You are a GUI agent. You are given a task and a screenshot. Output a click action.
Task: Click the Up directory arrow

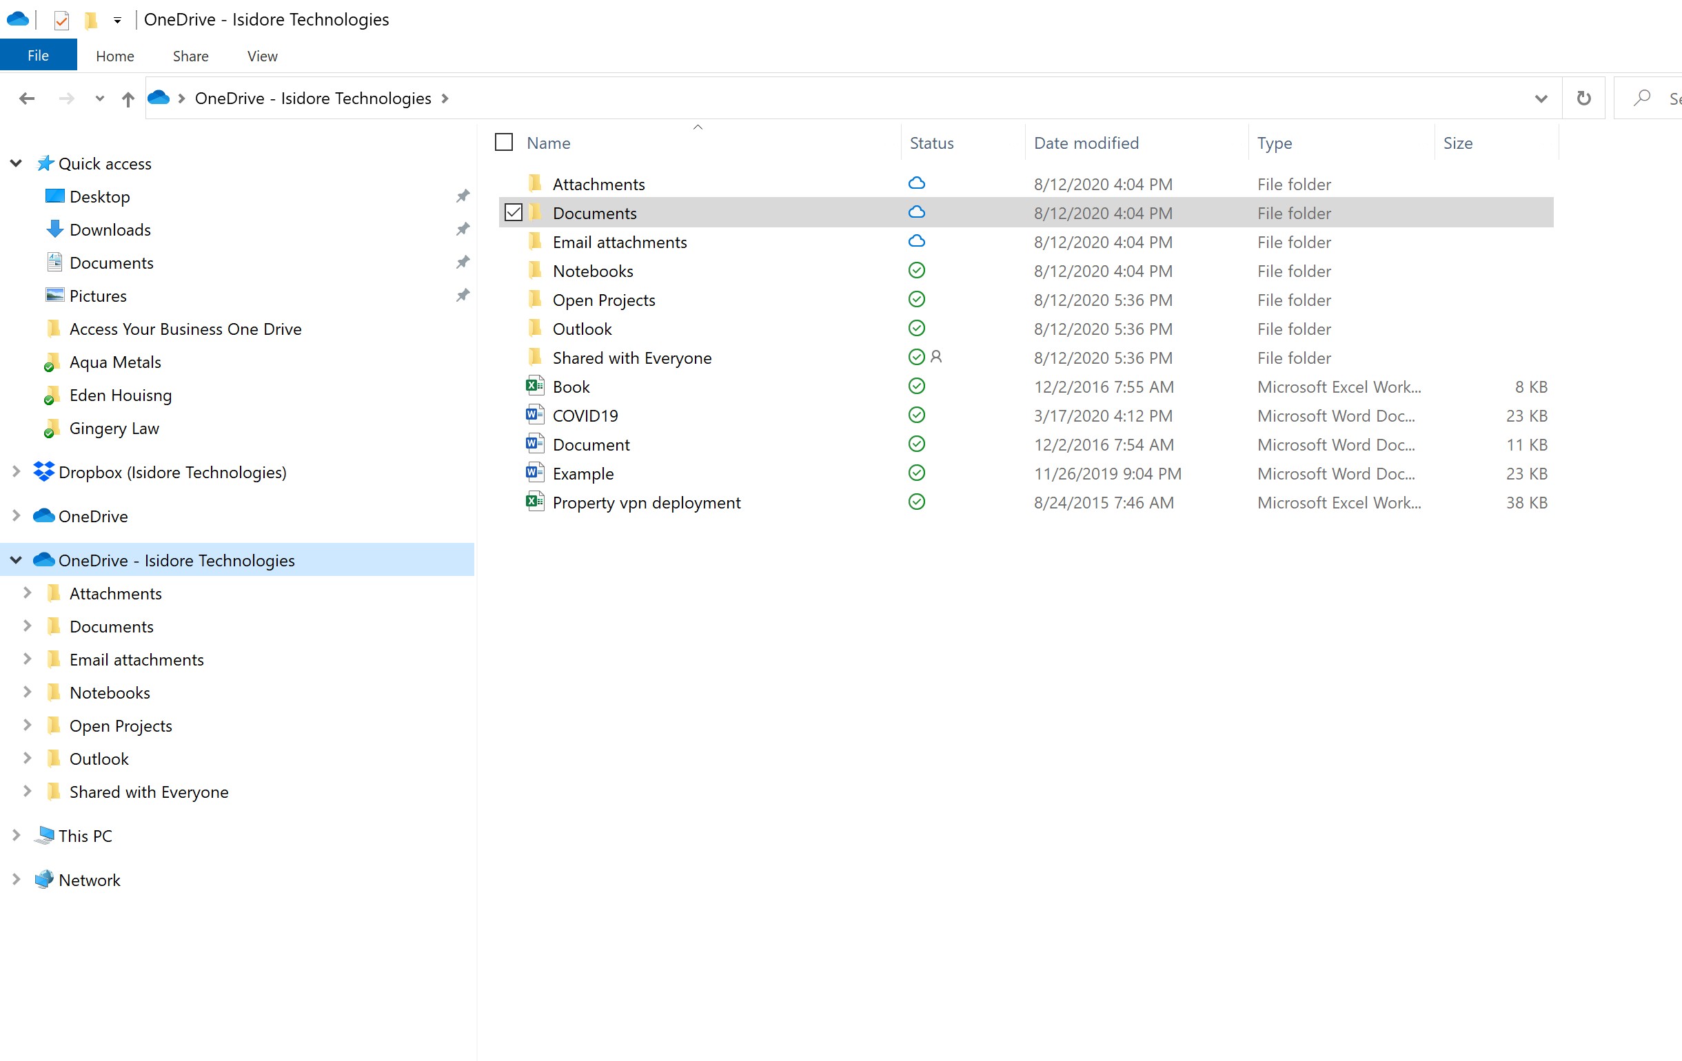tap(127, 99)
